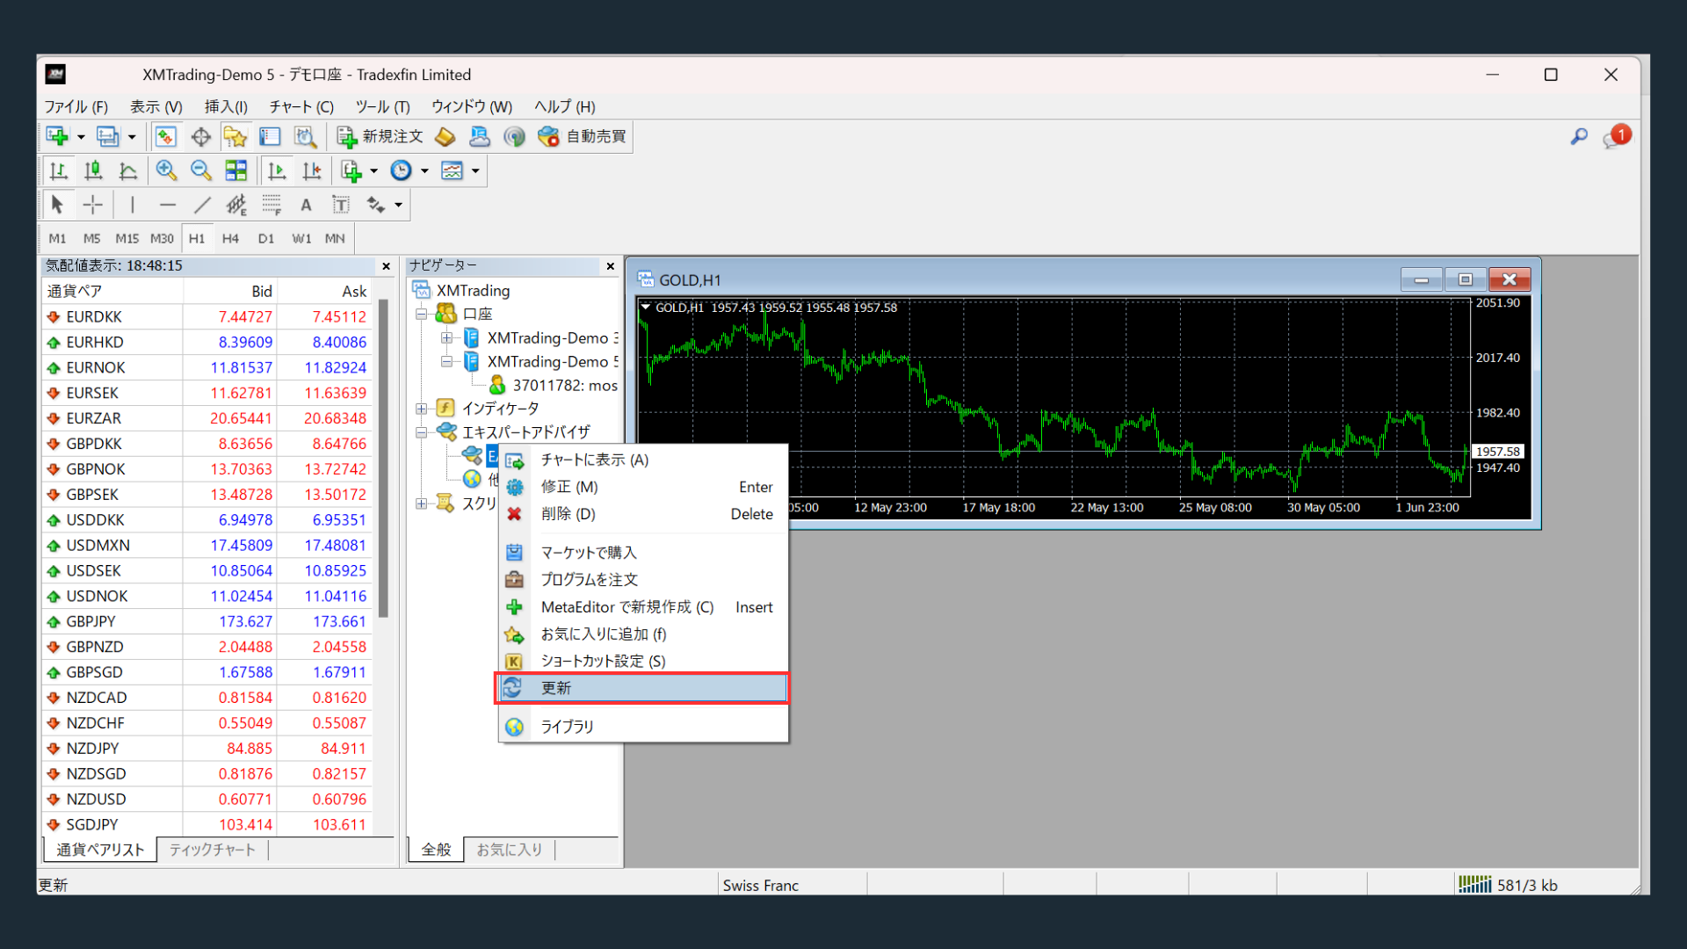1687x949 pixels.
Task: Open the templates dropdown arrow
Action: click(475, 170)
